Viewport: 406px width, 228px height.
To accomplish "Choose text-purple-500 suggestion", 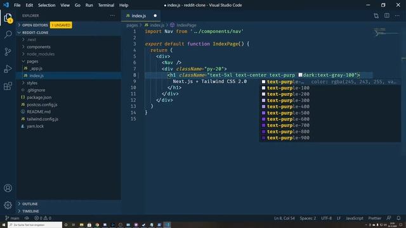I will (330, 113).
